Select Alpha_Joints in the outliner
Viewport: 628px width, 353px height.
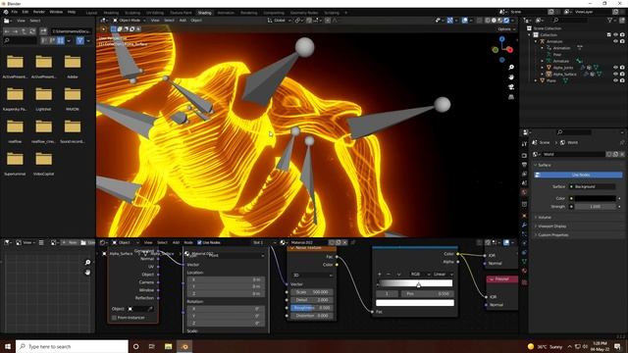pyautogui.click(x=563, y=68)
